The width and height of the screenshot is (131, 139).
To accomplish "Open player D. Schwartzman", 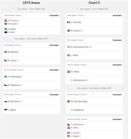I will [x=80, y=47].
